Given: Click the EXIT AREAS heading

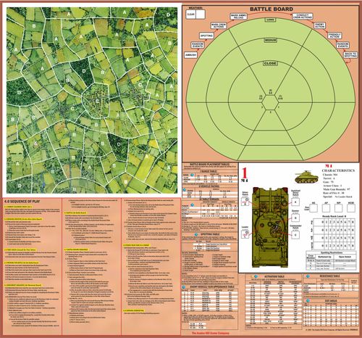Looking at the screenshot, I should [330, 301].
